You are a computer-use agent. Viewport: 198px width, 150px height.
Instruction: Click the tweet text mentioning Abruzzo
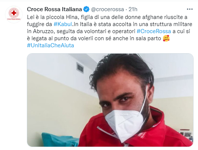tap(109, 31)
